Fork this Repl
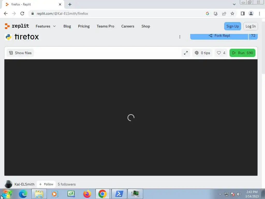This screenshot has height=199, width=265. [x=219, y=36]
